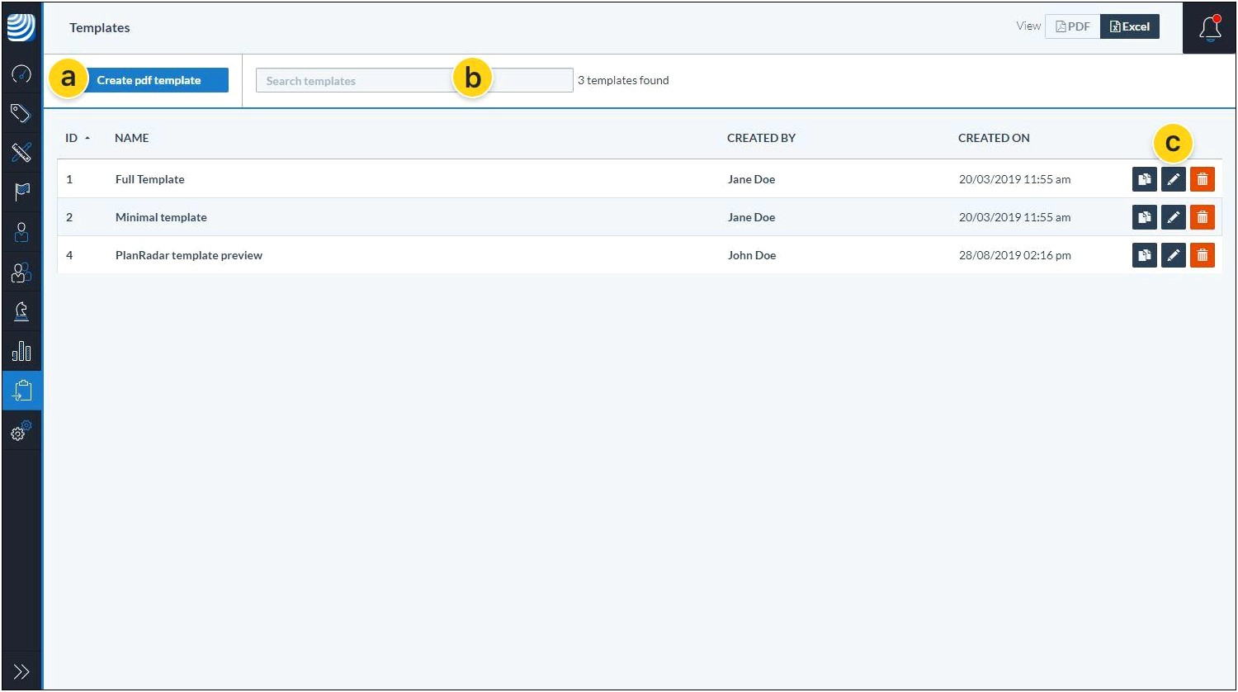Open the templates clipboard icon in the sidebar

21,390
